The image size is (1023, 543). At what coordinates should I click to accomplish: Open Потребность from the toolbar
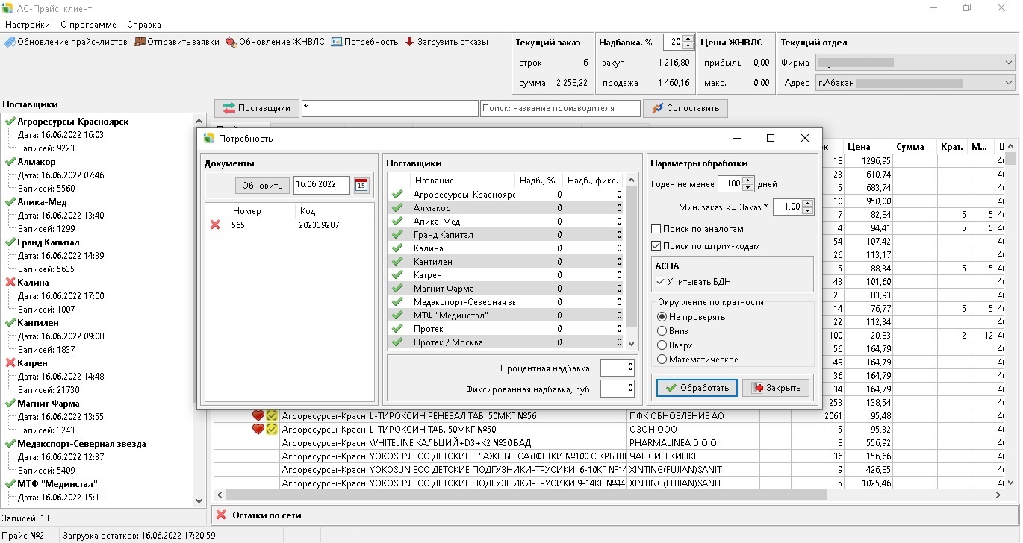tap(365, 42)
